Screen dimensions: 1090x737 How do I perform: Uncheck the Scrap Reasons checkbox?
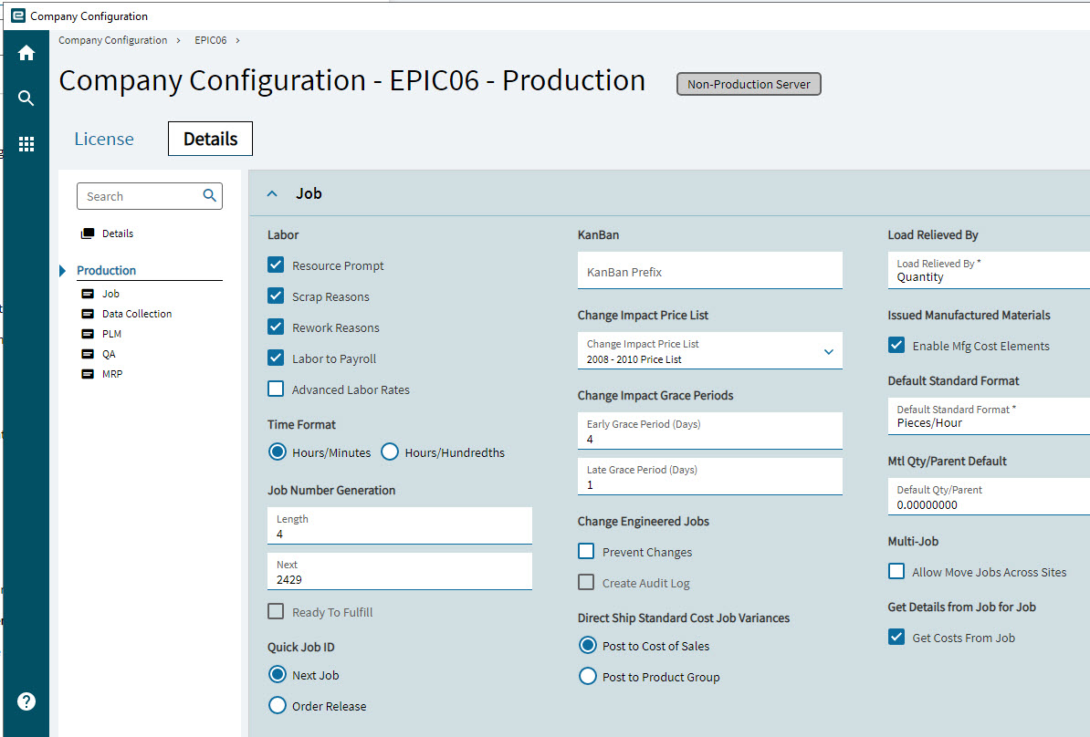pos(276,296)
